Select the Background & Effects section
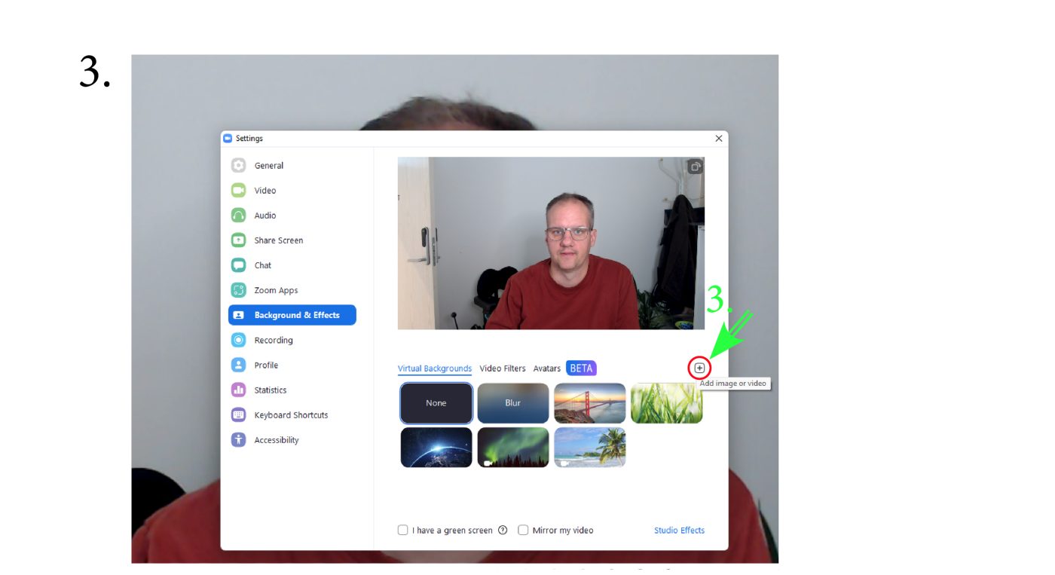 pyautogui.click(x=292, y=315)
